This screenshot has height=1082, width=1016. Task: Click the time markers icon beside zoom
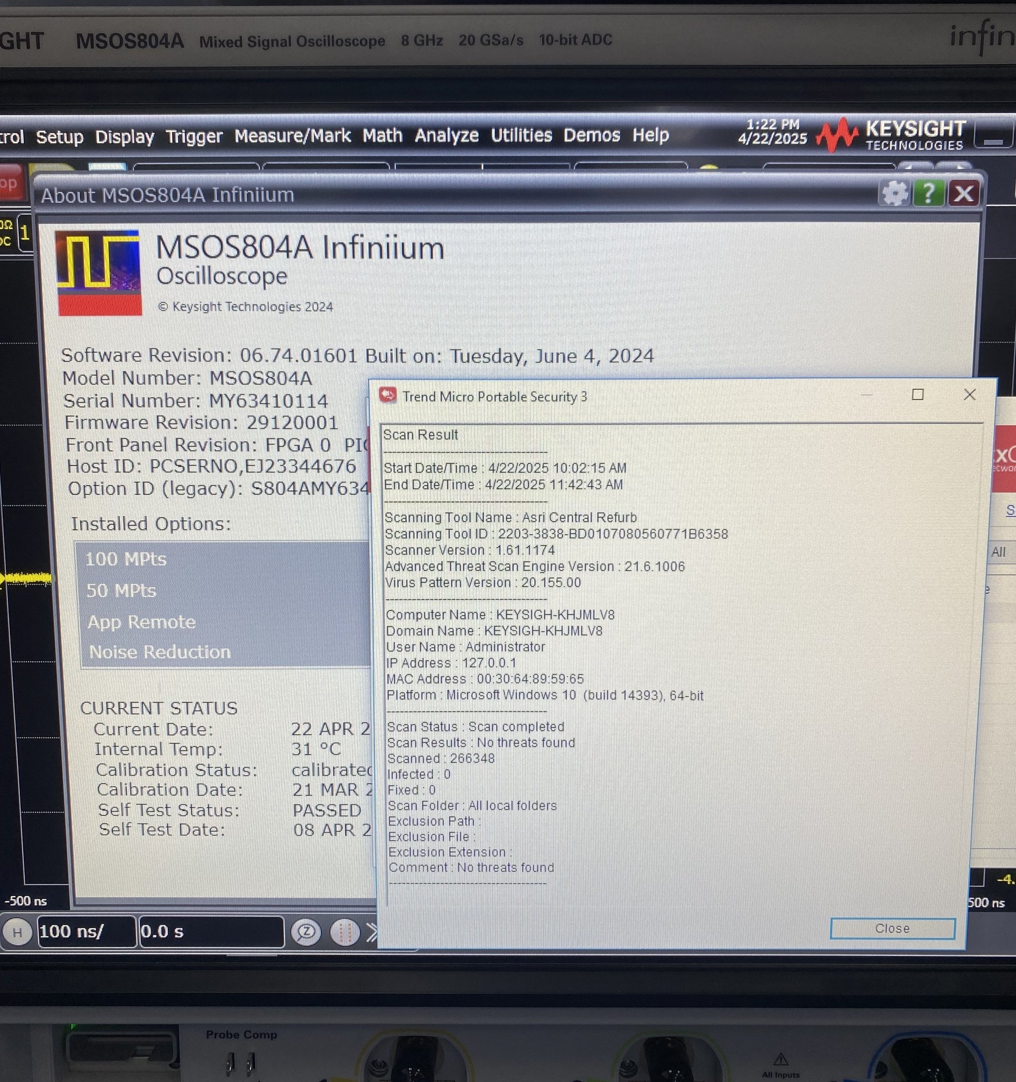click(x=344, y=932)
